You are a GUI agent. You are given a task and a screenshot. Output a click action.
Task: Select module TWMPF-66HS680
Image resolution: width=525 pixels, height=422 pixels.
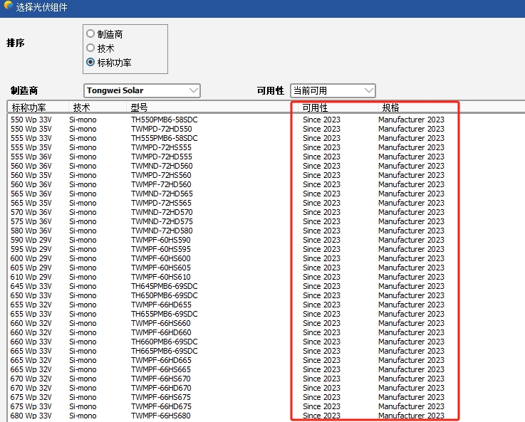[x=161, y=416]
